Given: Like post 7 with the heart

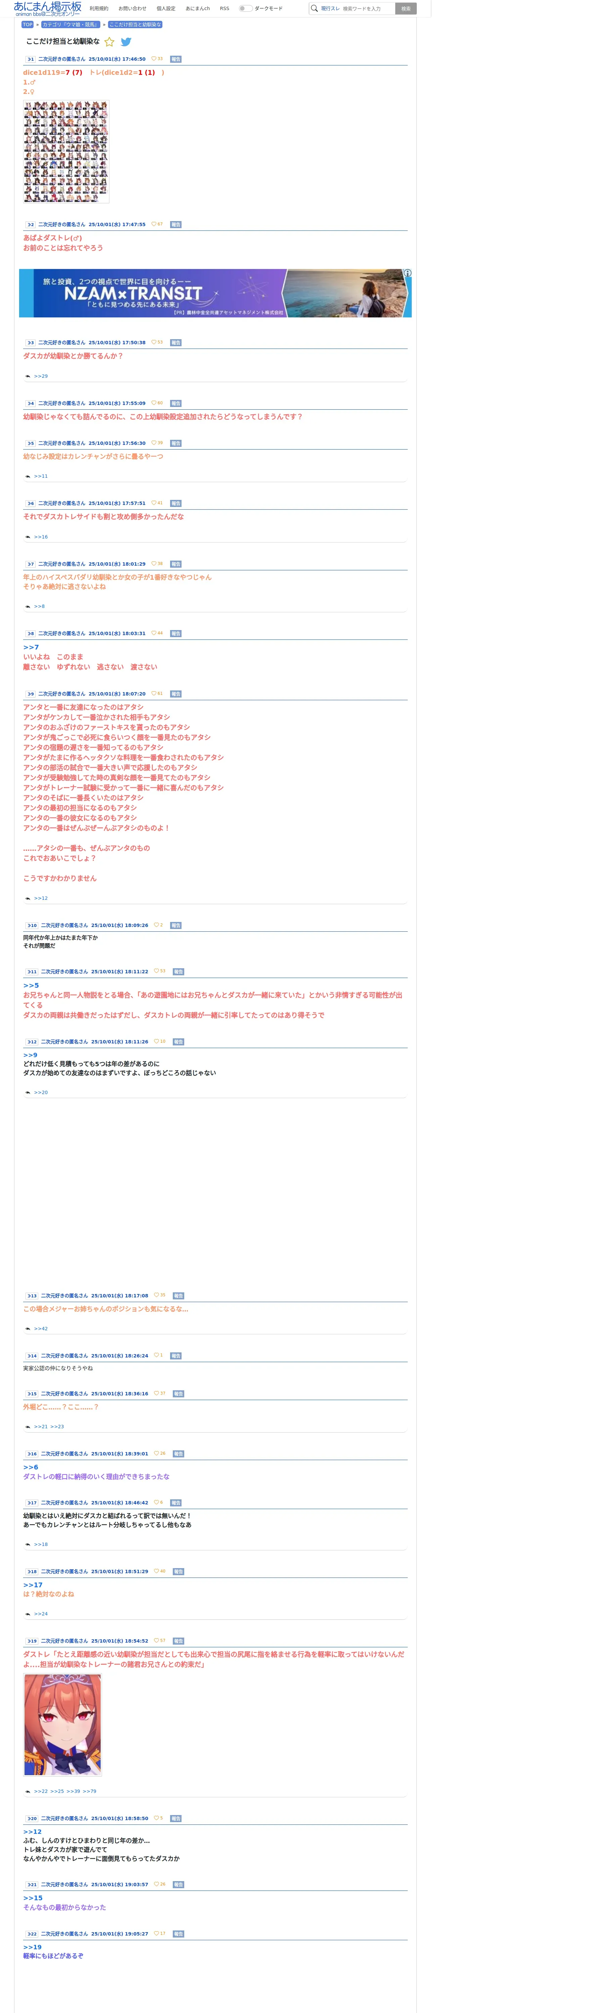Looking at the screenshot, I should pos(154,563).
